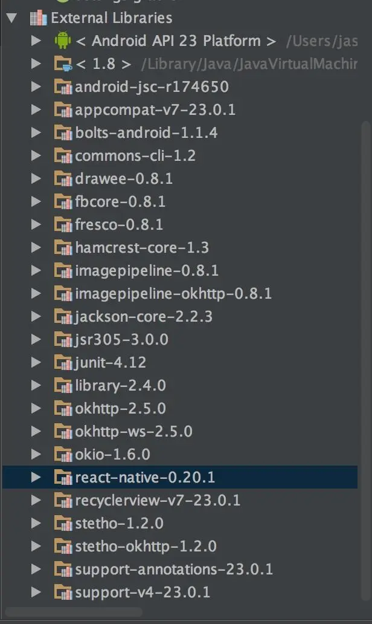Expand the Android API 23 Platform node
The image size is (372, 624).
click(36, 41)
